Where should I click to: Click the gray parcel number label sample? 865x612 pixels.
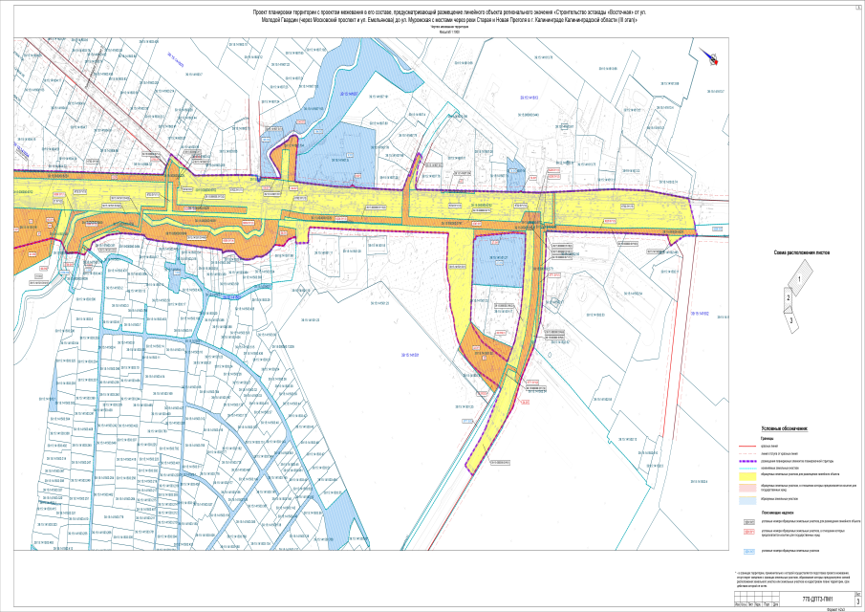(x=748, y=522)
